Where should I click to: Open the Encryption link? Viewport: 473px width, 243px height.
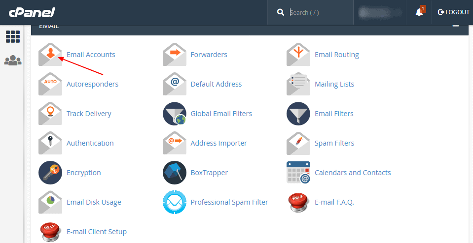click(x=83, y=172)
